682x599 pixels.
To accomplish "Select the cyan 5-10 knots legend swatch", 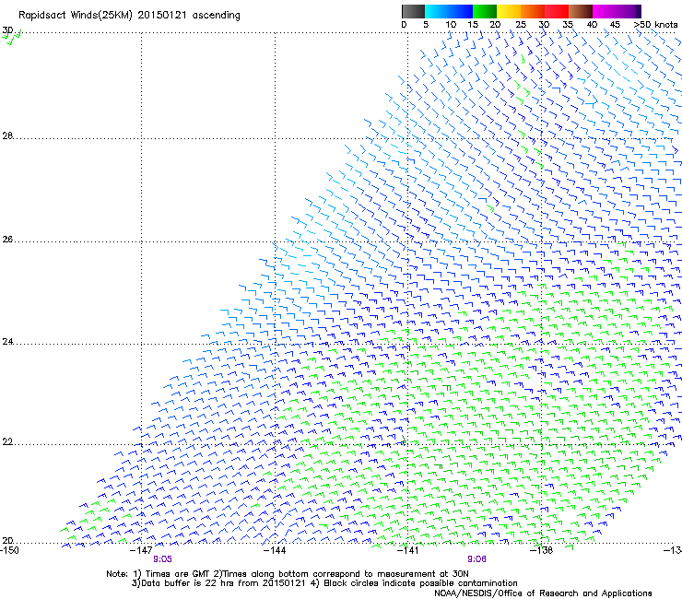I will click(436, 11).
